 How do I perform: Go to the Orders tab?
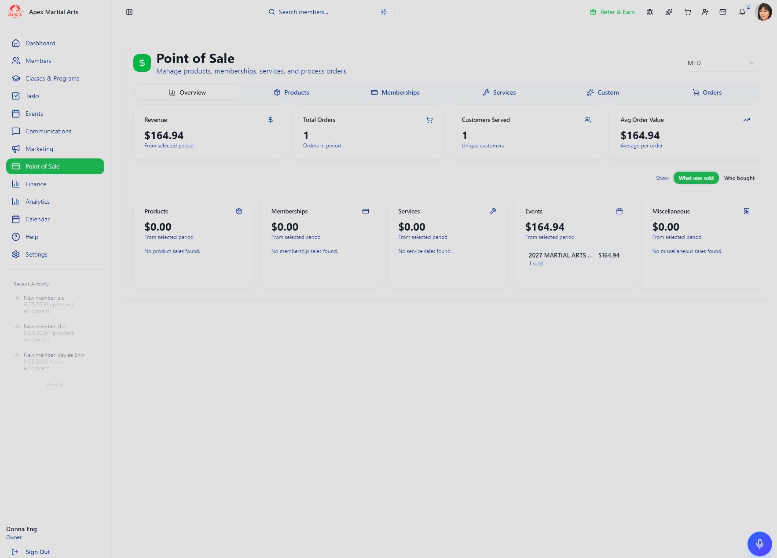click(x=707, y=92)
